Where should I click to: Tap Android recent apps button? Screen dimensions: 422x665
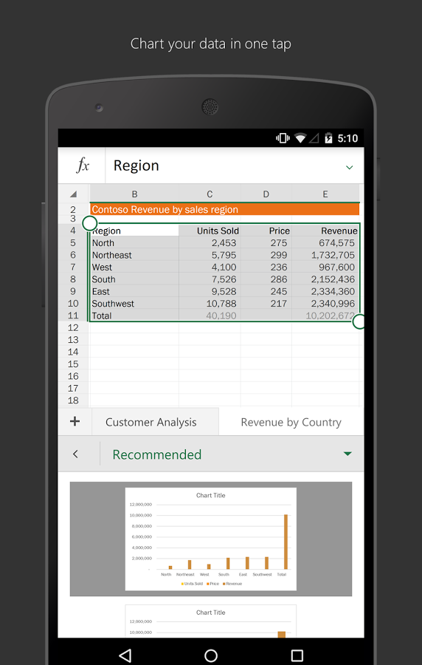coord(297,655)
